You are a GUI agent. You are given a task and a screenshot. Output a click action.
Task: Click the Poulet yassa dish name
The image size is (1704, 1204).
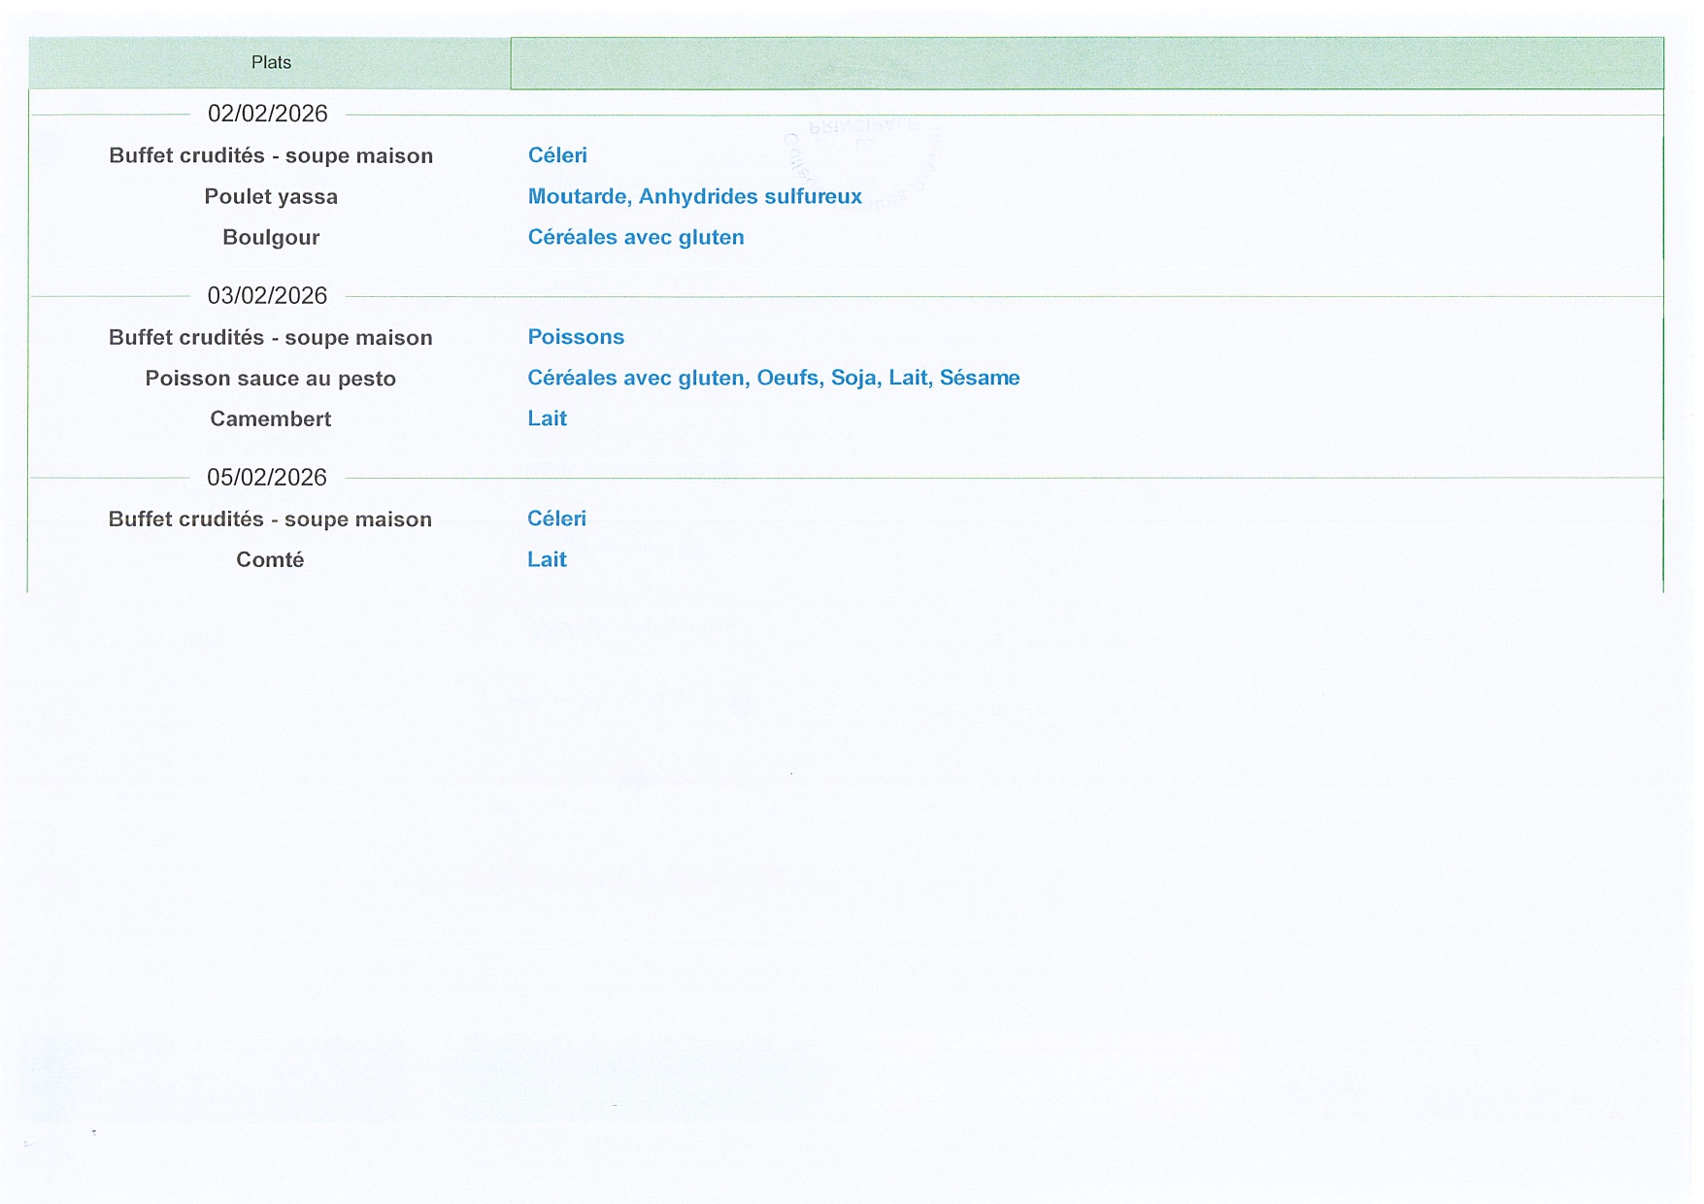271,197
